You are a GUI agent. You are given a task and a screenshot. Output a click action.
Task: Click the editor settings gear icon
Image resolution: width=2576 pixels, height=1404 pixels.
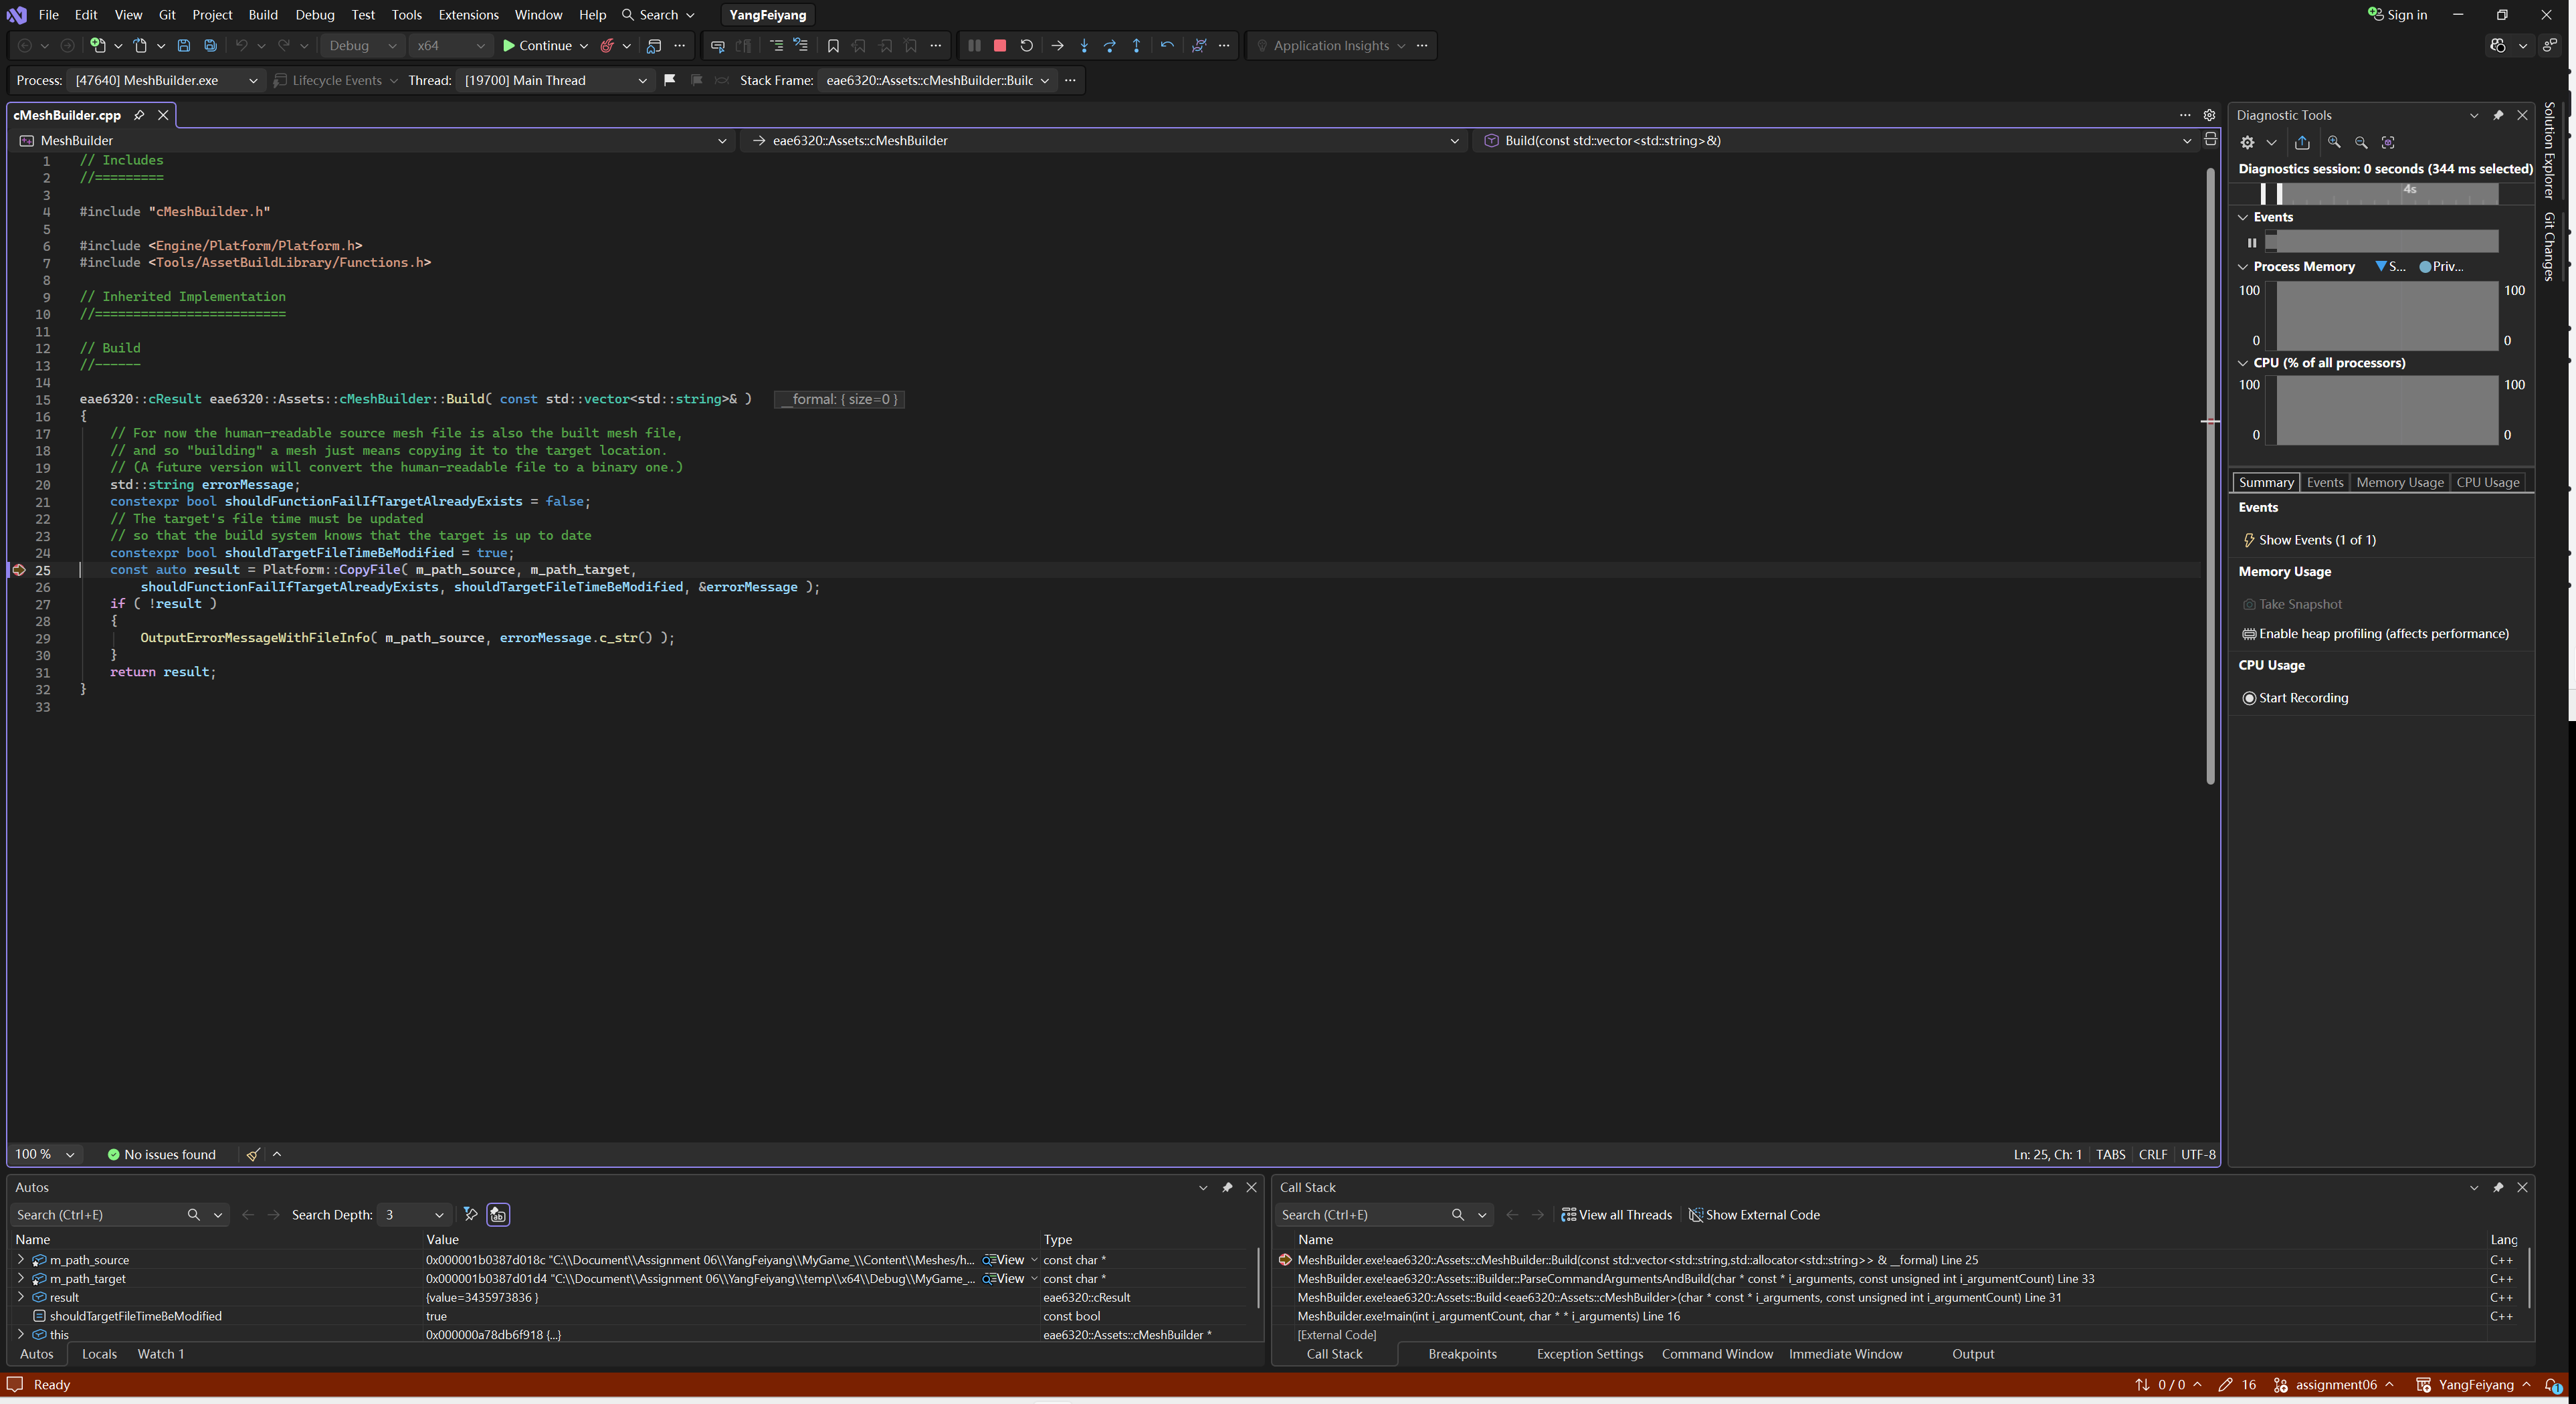point(2209,115)
